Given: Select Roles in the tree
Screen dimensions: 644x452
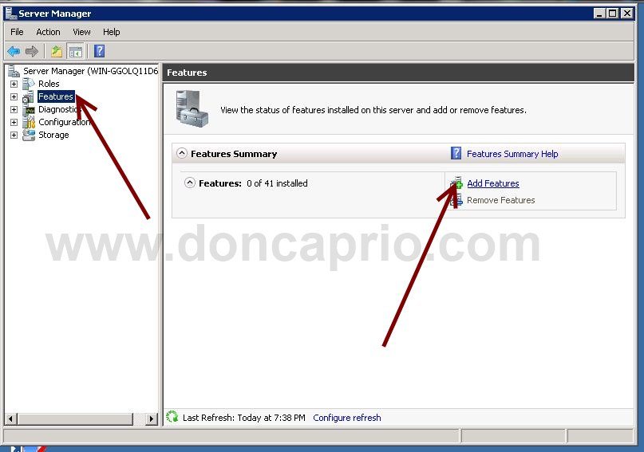Looking at the screenshot, I should click(49, 84).
